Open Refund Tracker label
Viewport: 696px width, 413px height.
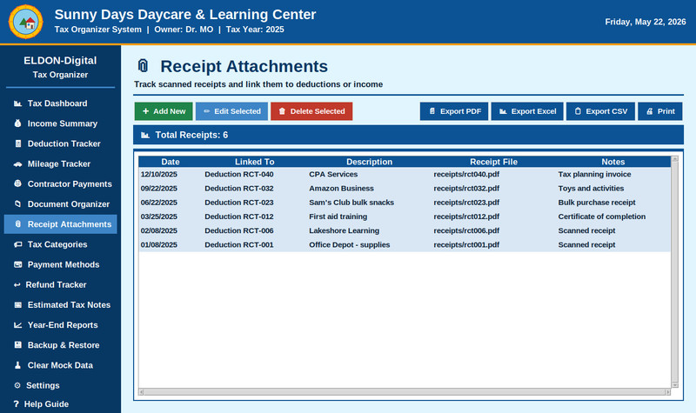click(56, 285)
